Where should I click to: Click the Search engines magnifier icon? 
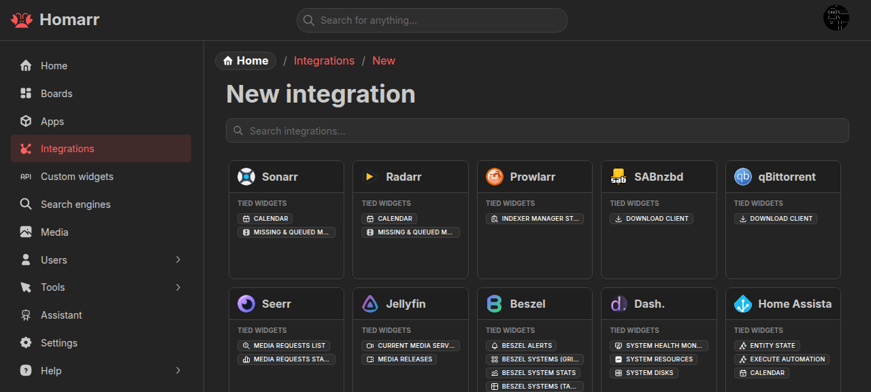pyautogui.click(x=26, y=204)
